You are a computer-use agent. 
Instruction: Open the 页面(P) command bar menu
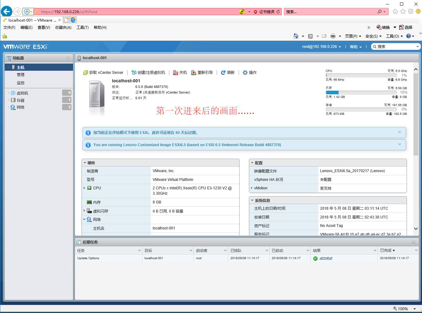(353, 36)
